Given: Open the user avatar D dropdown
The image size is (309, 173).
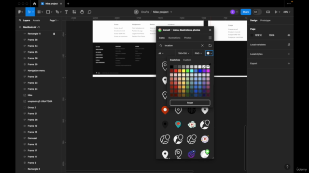Looking at the screenshot, I should pyautogui.click(x=234, y=12).
